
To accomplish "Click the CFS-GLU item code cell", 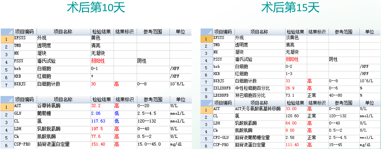I will point(221,137).
